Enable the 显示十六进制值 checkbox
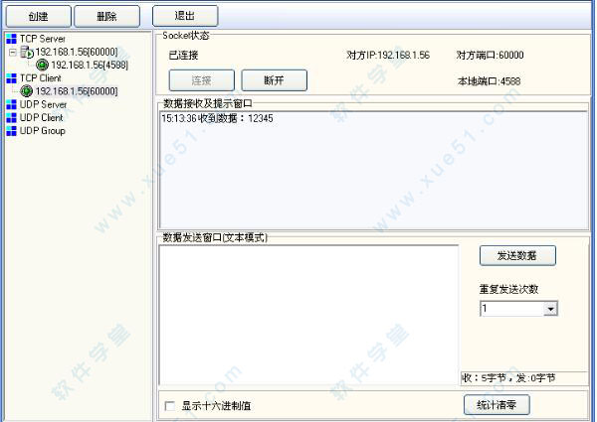The height and width of the screenshot is (422, 597). (x=170, y=406)
